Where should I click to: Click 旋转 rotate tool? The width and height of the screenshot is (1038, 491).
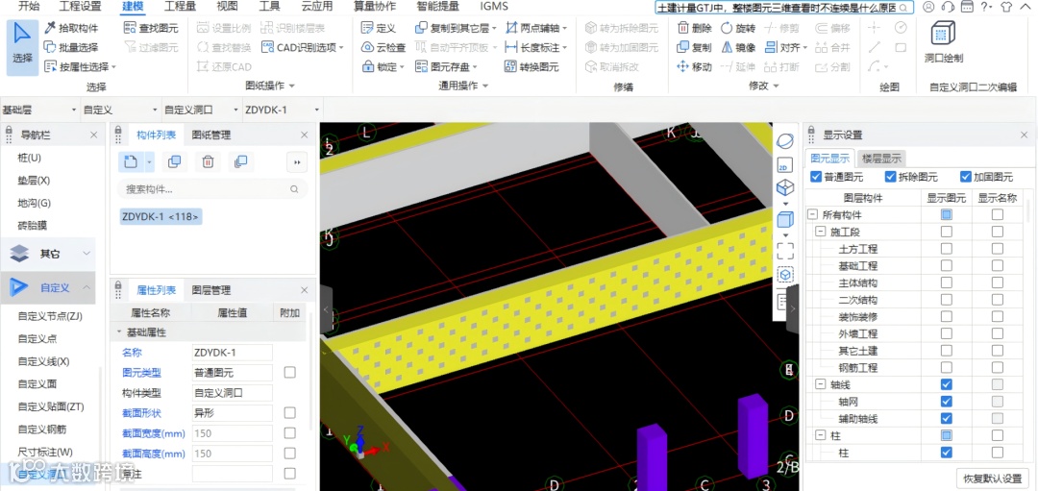coord(737,28)
